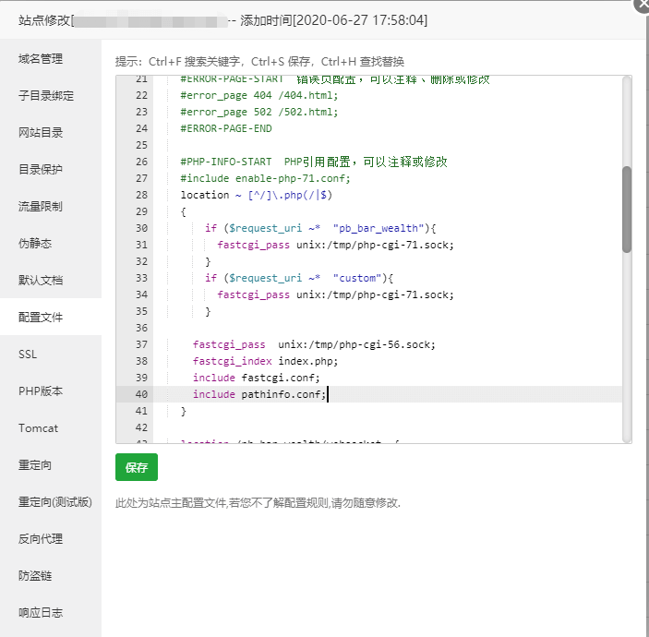
Task: Click the warning note below the save button
Action: click(258, 503)
